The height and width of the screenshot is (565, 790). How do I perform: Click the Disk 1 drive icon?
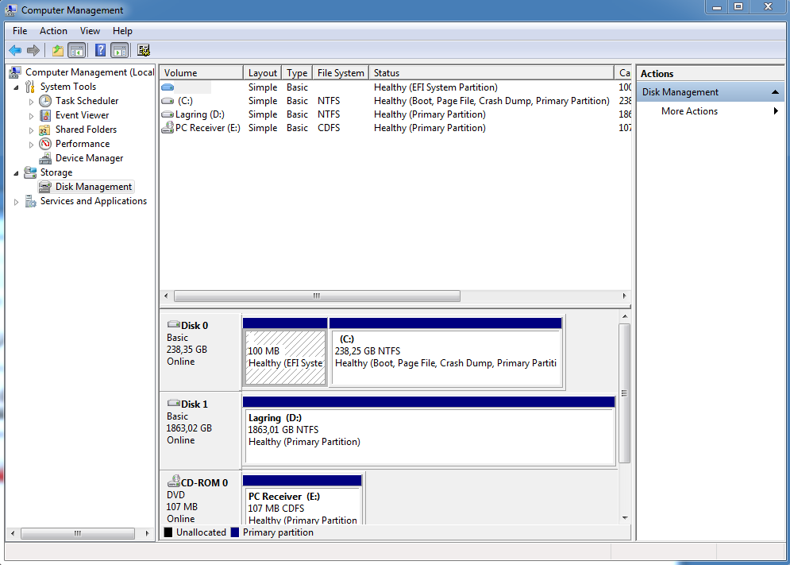tap(174, 403)
